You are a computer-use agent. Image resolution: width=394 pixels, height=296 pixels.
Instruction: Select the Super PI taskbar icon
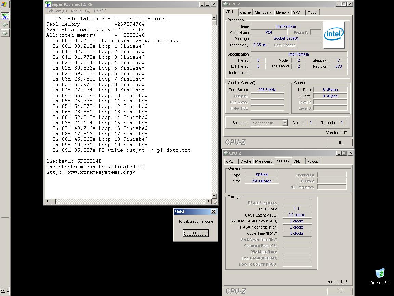(x=5, y=16)
